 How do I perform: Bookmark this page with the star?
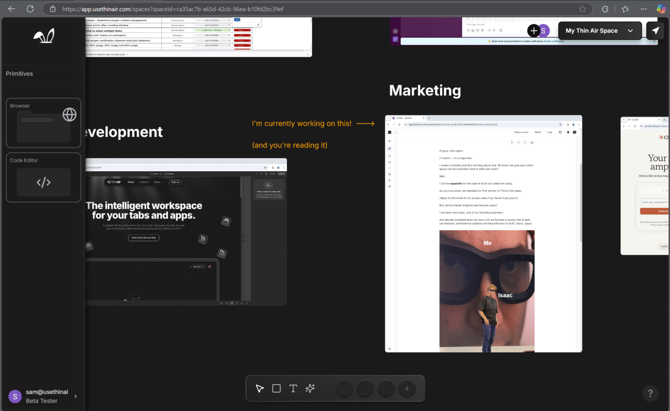click(582, 9)
